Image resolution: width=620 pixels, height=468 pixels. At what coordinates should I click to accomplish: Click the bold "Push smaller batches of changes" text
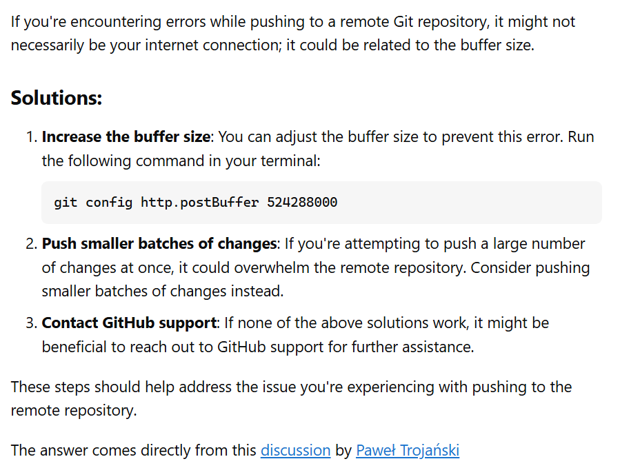click(159, 243)
